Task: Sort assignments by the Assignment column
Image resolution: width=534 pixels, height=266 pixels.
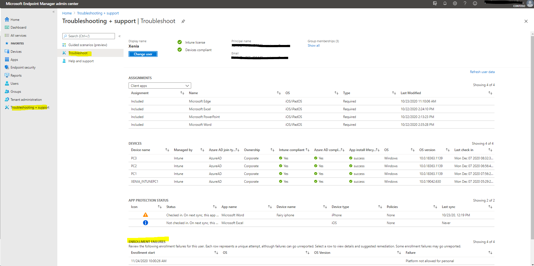Action: (x=182, y=93)
